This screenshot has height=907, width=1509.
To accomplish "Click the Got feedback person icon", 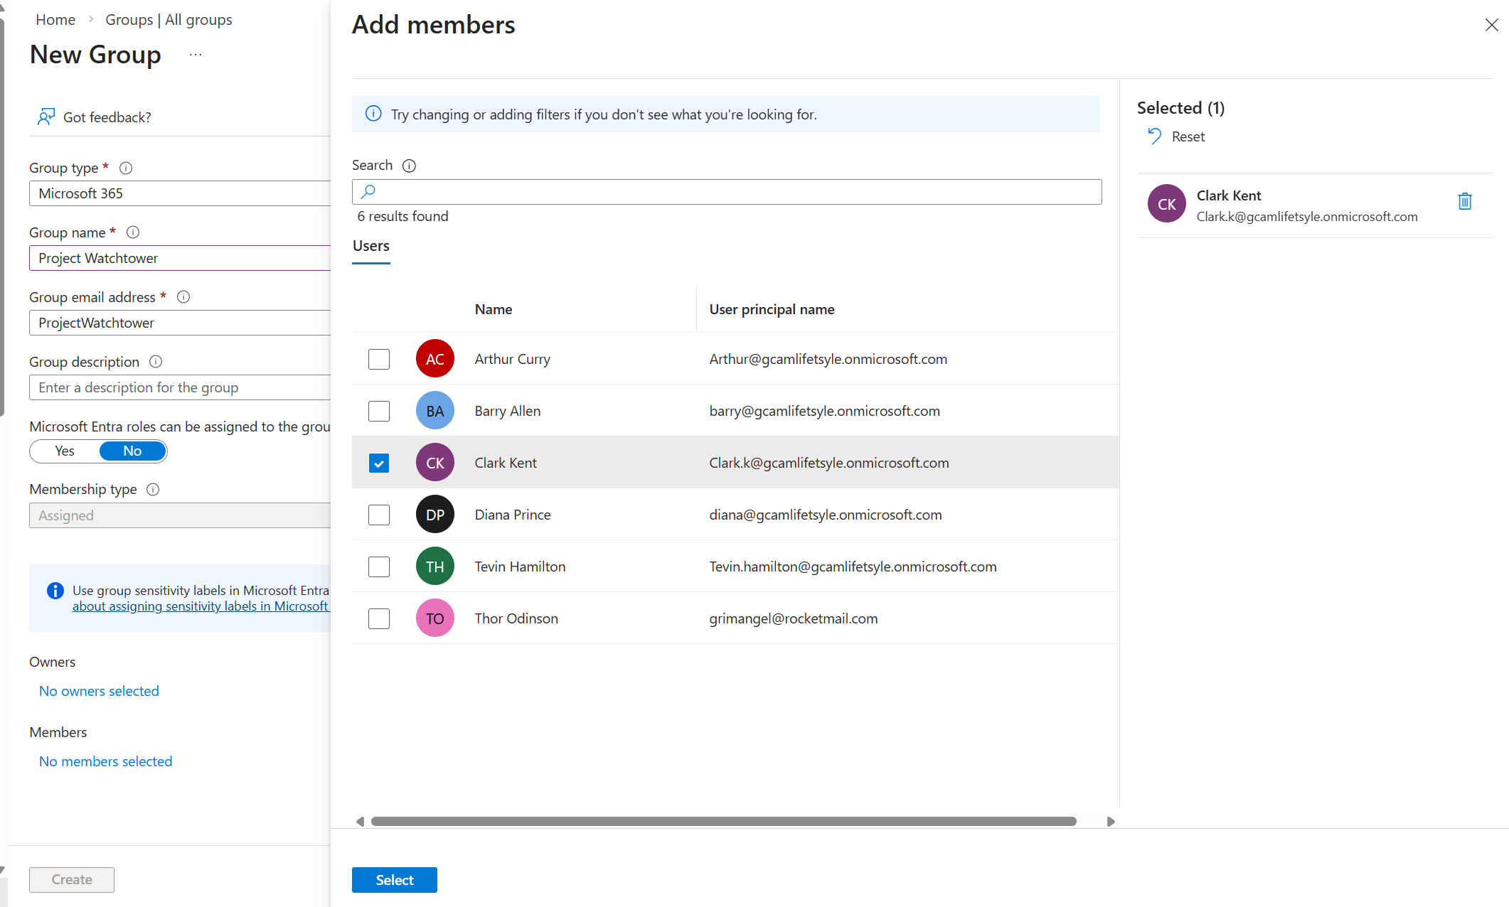I will [x=46, y=117].
